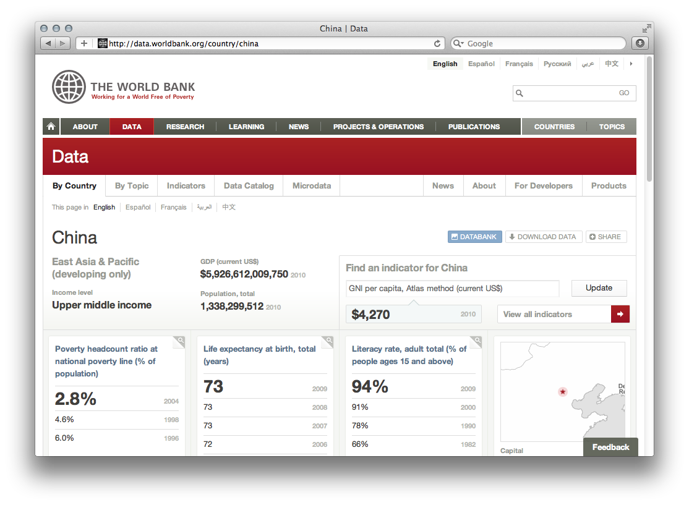Switch to the Microdata tab
This screenshot has width=689, height=505.
pos(311,185)
